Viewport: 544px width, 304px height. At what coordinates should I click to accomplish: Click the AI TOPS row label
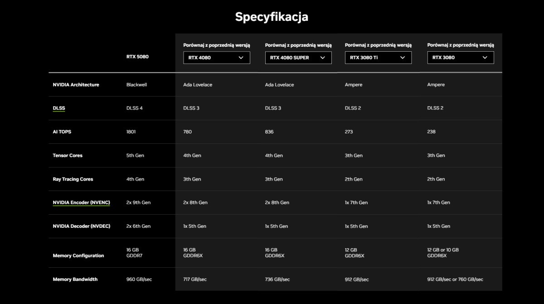tap(62, 132)
